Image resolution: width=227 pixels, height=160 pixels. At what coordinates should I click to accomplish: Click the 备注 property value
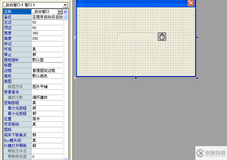[47, 17]
